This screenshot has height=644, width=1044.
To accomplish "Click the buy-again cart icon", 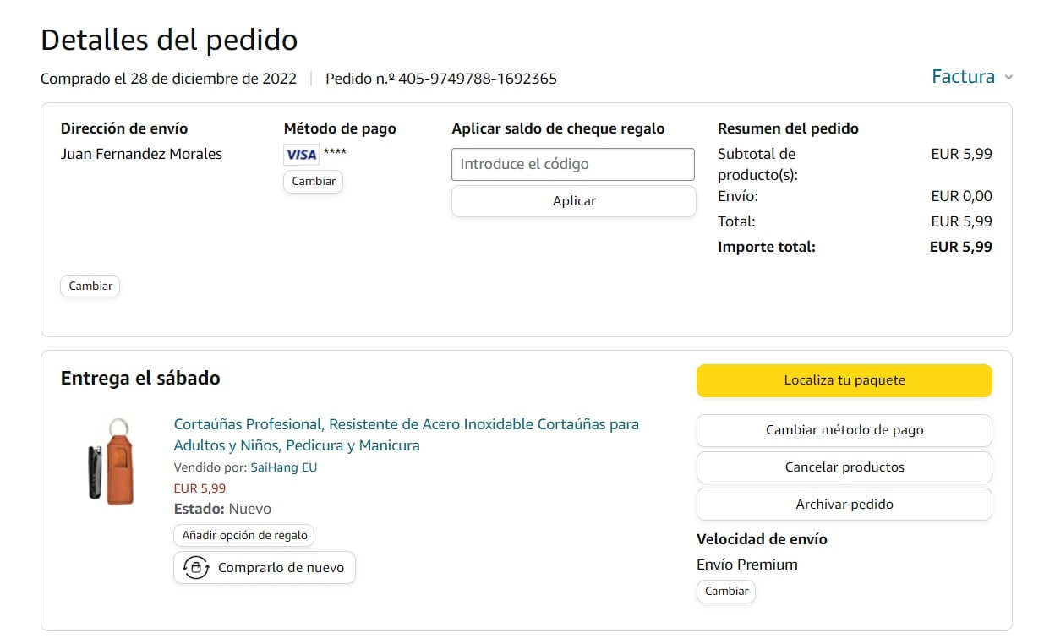I will click(x=196, y=568).
